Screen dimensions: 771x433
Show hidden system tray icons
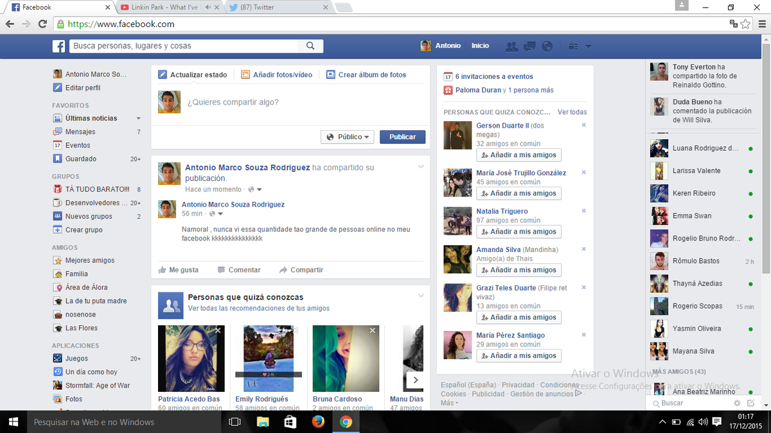[x=662, y=421]
